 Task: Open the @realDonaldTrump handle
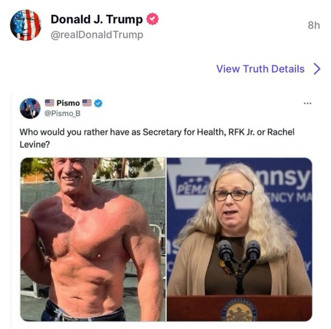coord(97,35)
